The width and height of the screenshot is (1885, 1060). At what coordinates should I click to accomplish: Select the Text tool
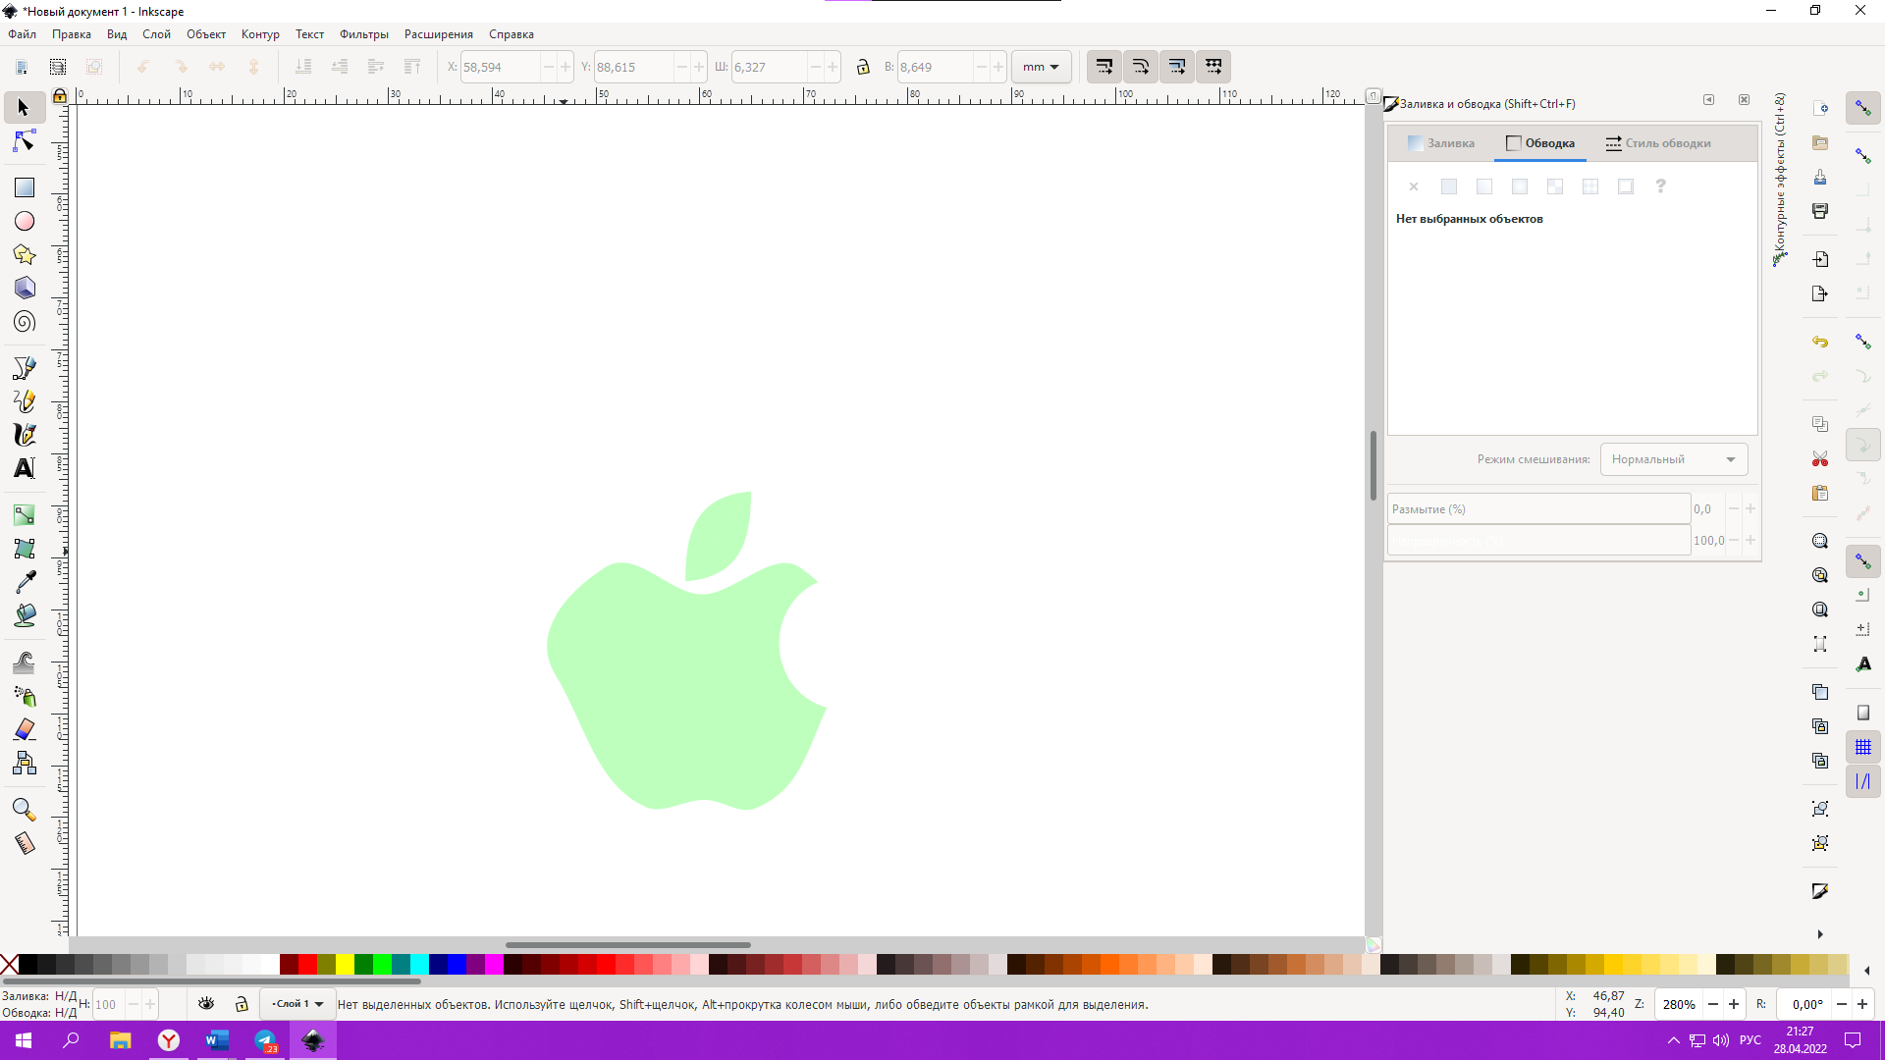tap(24, 468)
